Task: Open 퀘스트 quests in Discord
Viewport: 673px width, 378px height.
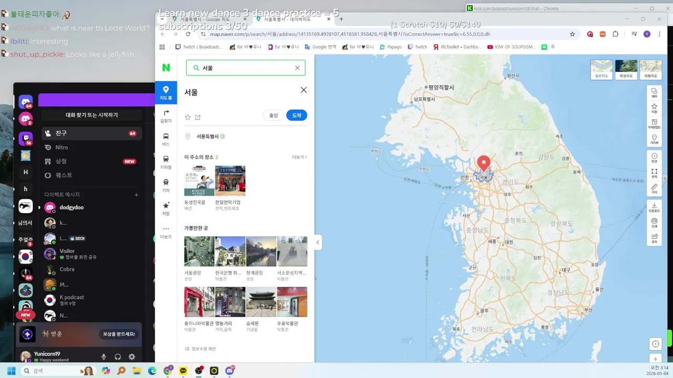Action: tap(91, 175)
